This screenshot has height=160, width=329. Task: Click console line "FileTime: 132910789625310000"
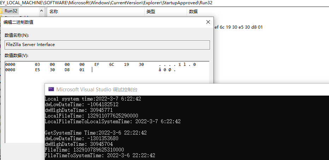click(x=84, y=150)
